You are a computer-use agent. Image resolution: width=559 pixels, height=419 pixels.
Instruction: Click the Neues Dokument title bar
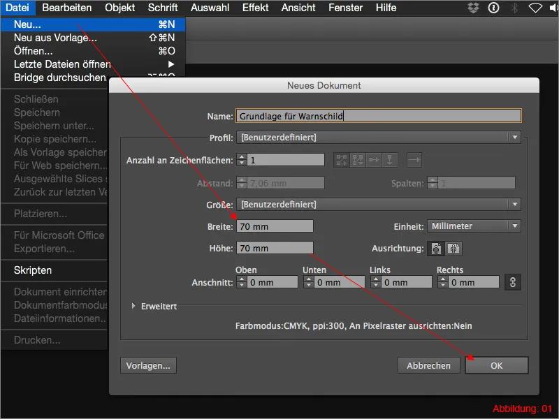(324, 85)
